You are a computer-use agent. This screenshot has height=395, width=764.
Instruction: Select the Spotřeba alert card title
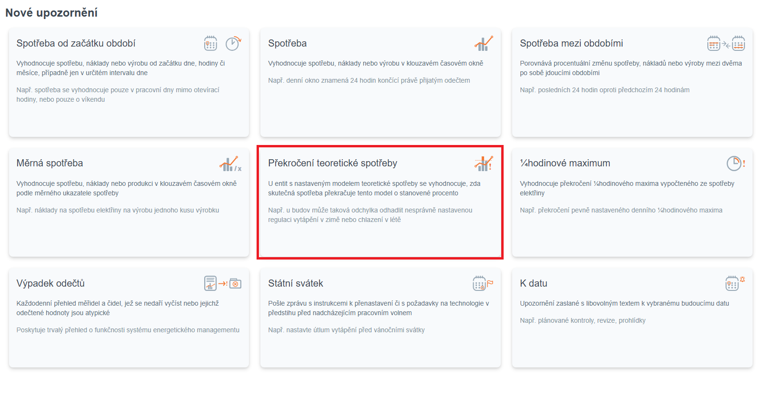click(287, 43)
